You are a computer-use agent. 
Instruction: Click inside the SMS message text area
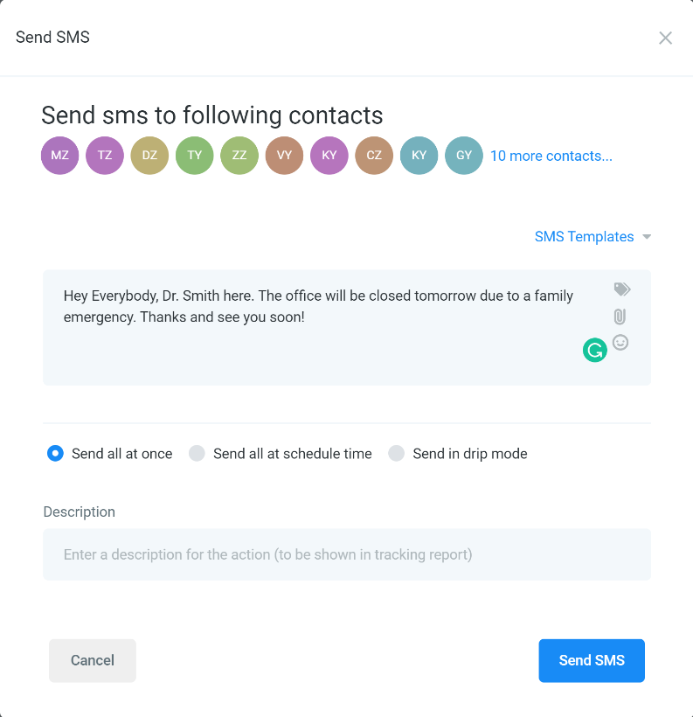[320, 327]
